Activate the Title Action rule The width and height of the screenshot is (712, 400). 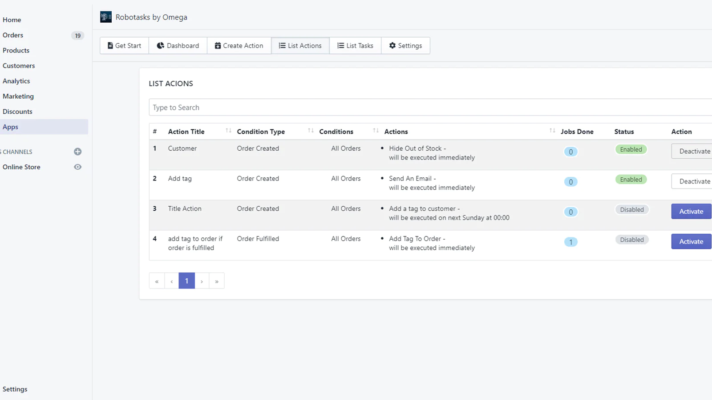click(691, 211)
